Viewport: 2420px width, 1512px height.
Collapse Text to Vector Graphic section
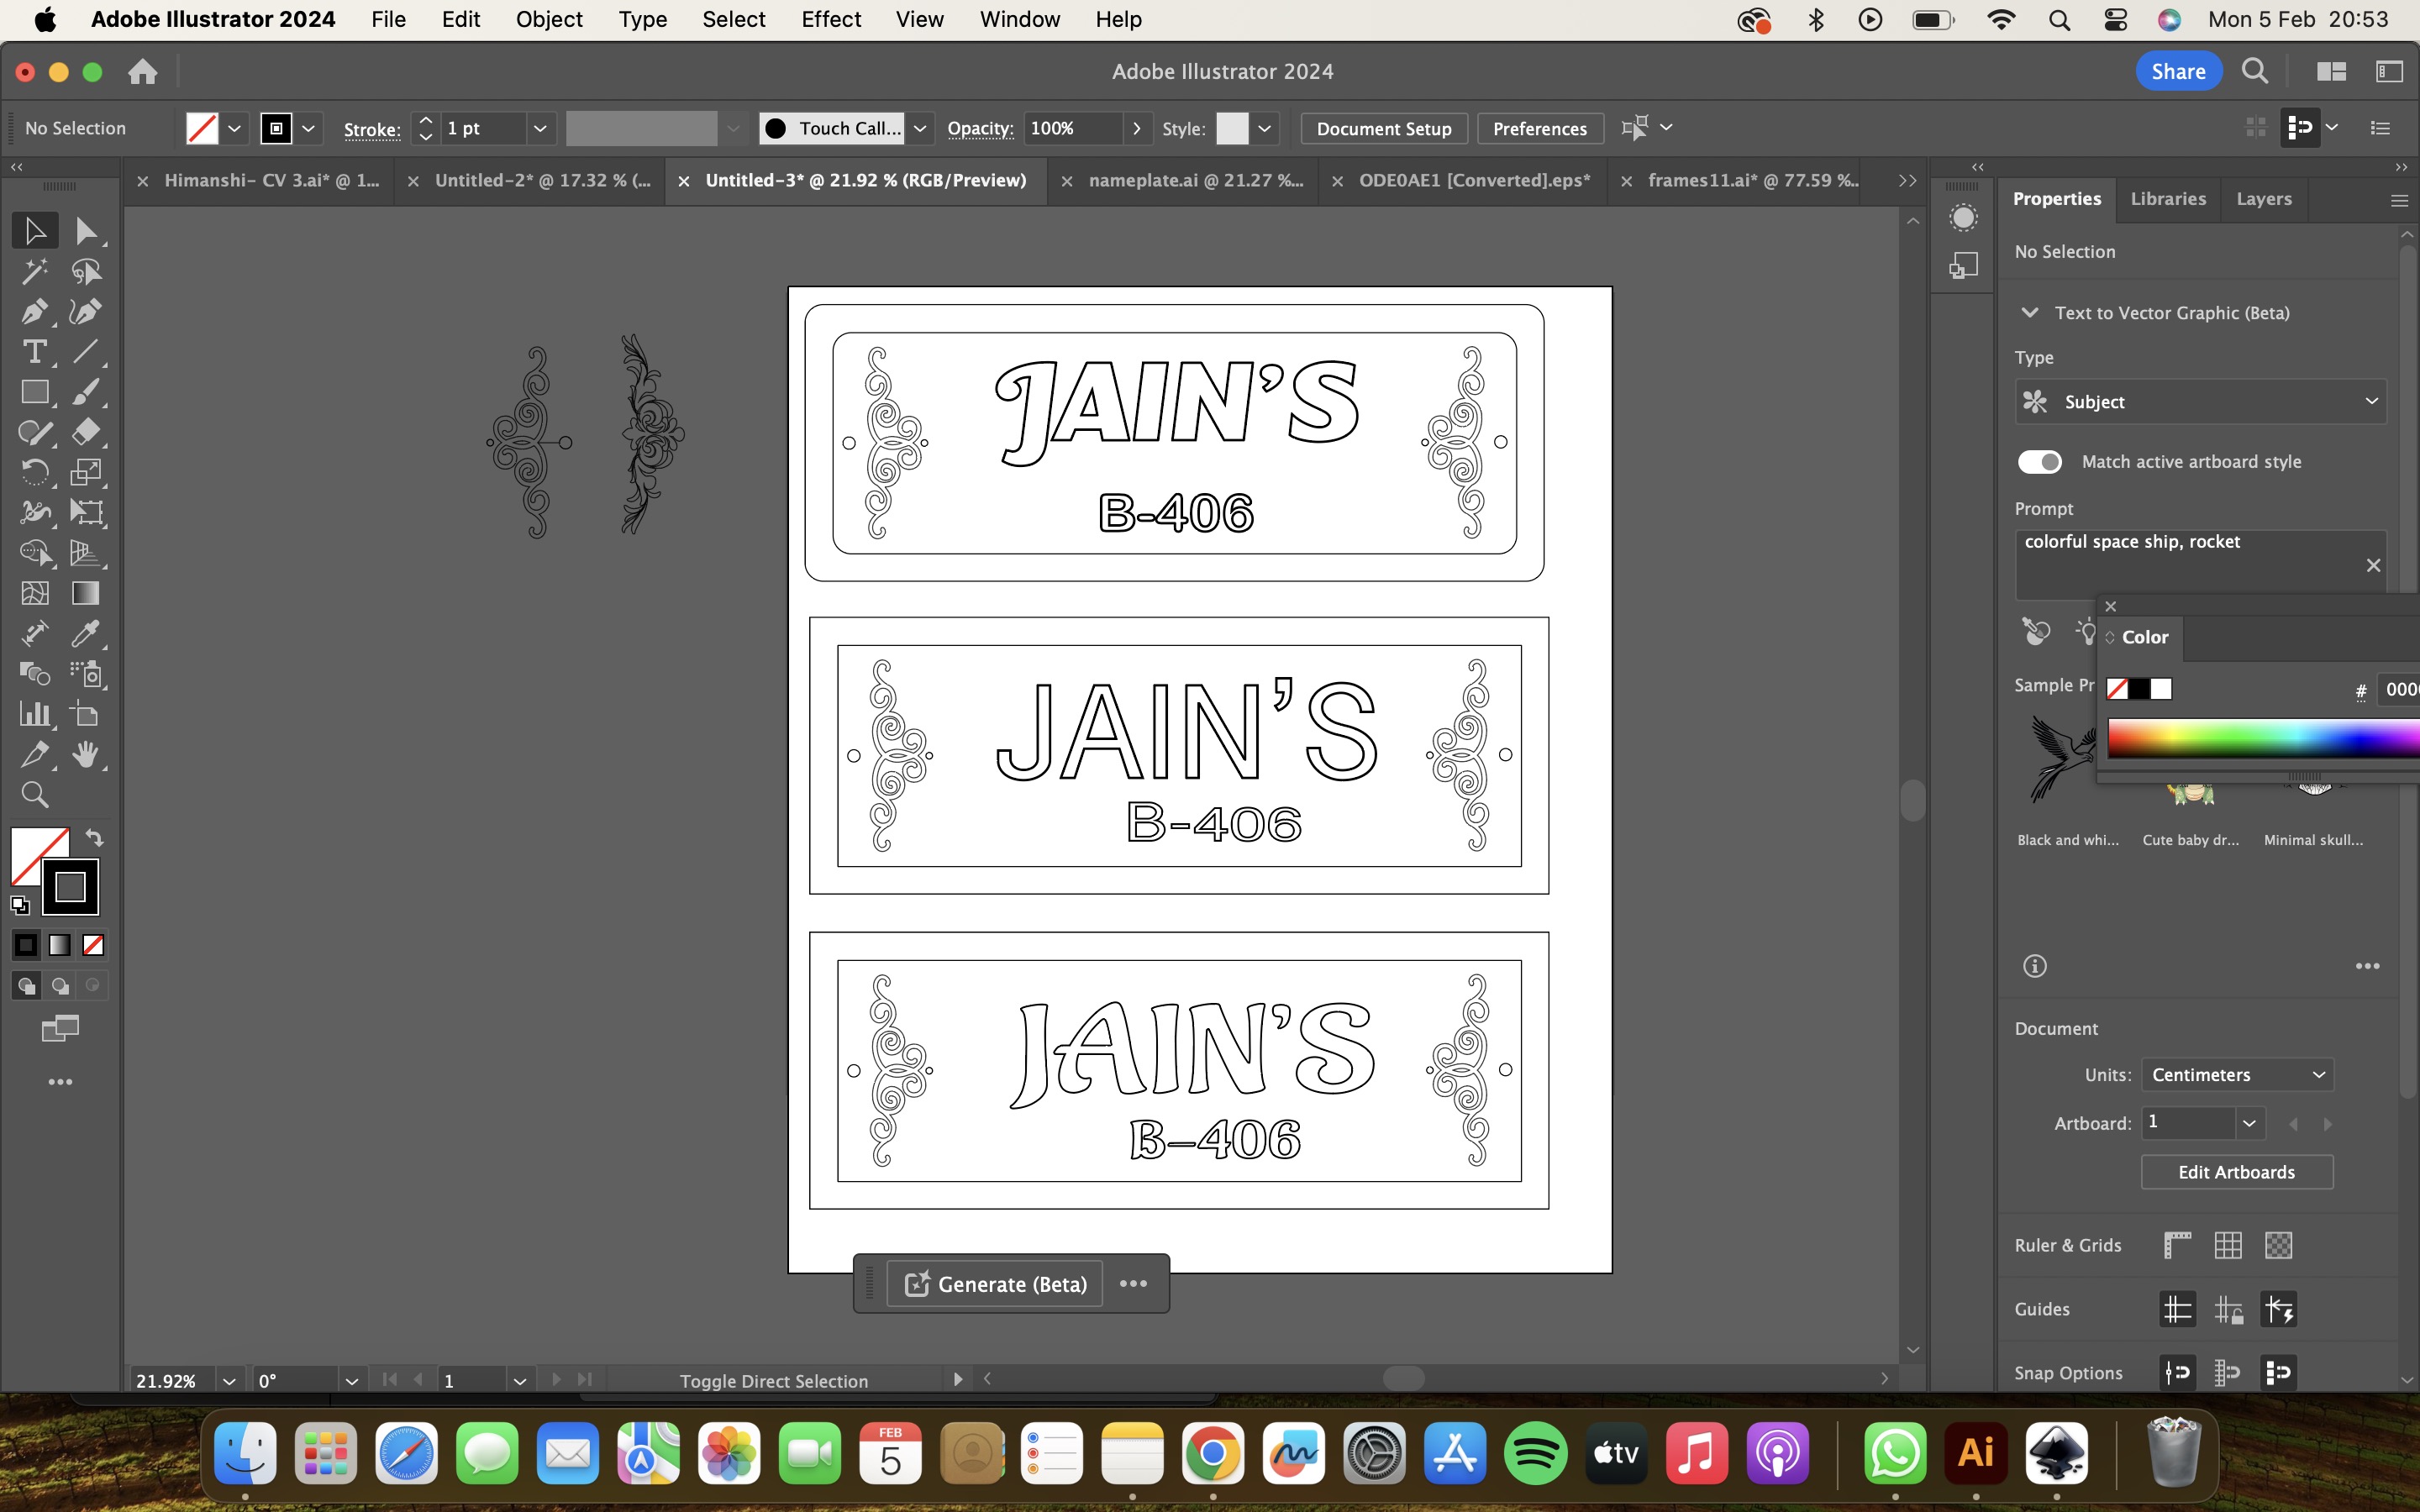(x=2029, y=313)
